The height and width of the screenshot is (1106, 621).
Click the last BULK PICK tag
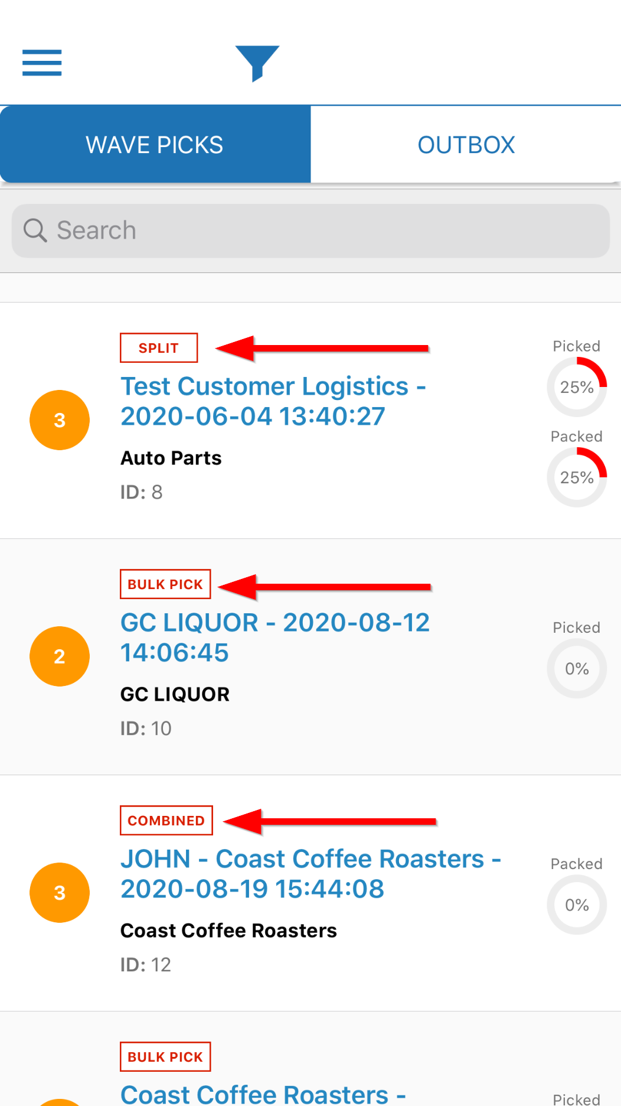click(165, 1057)
